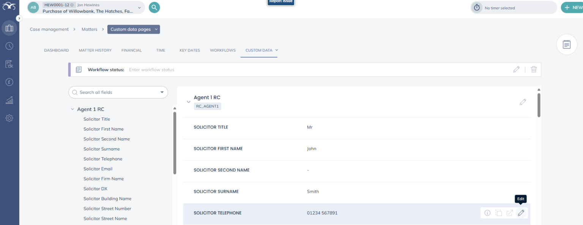Select the briefcase case management icon in sidebar
583x225 pixels.
9,28
